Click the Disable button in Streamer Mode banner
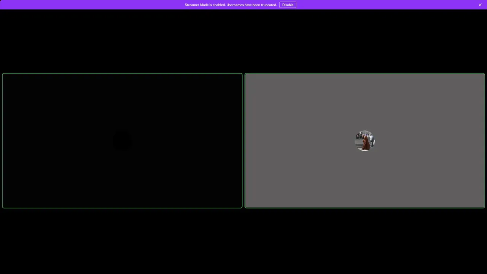The image size is (487, 274). click(288, 5)
